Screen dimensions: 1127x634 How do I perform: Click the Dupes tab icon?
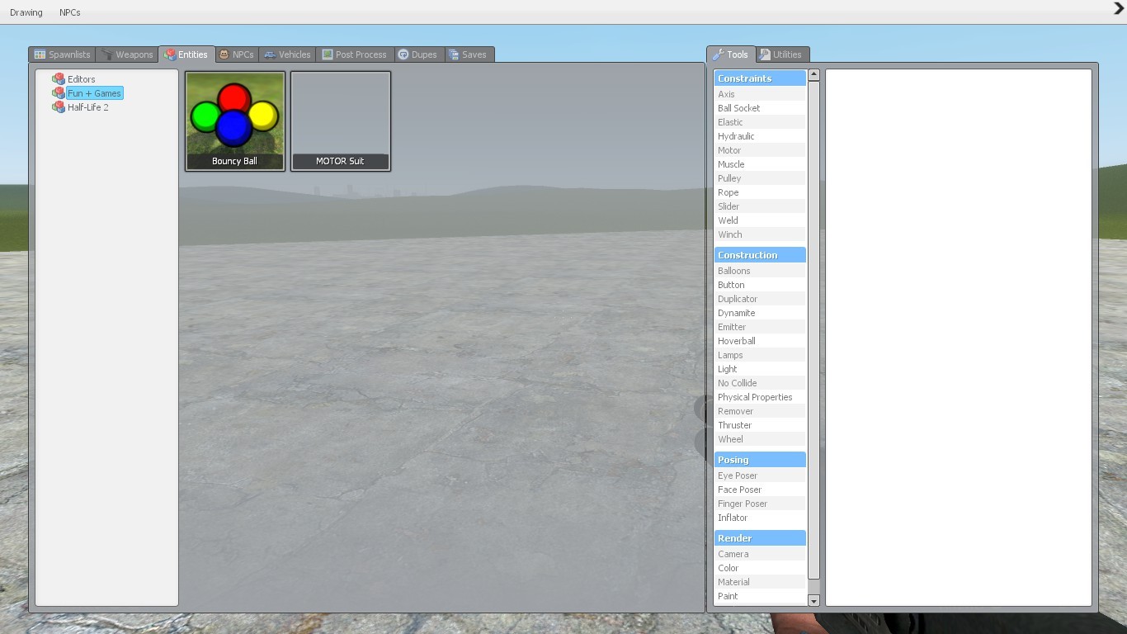(x=403, y=54)
